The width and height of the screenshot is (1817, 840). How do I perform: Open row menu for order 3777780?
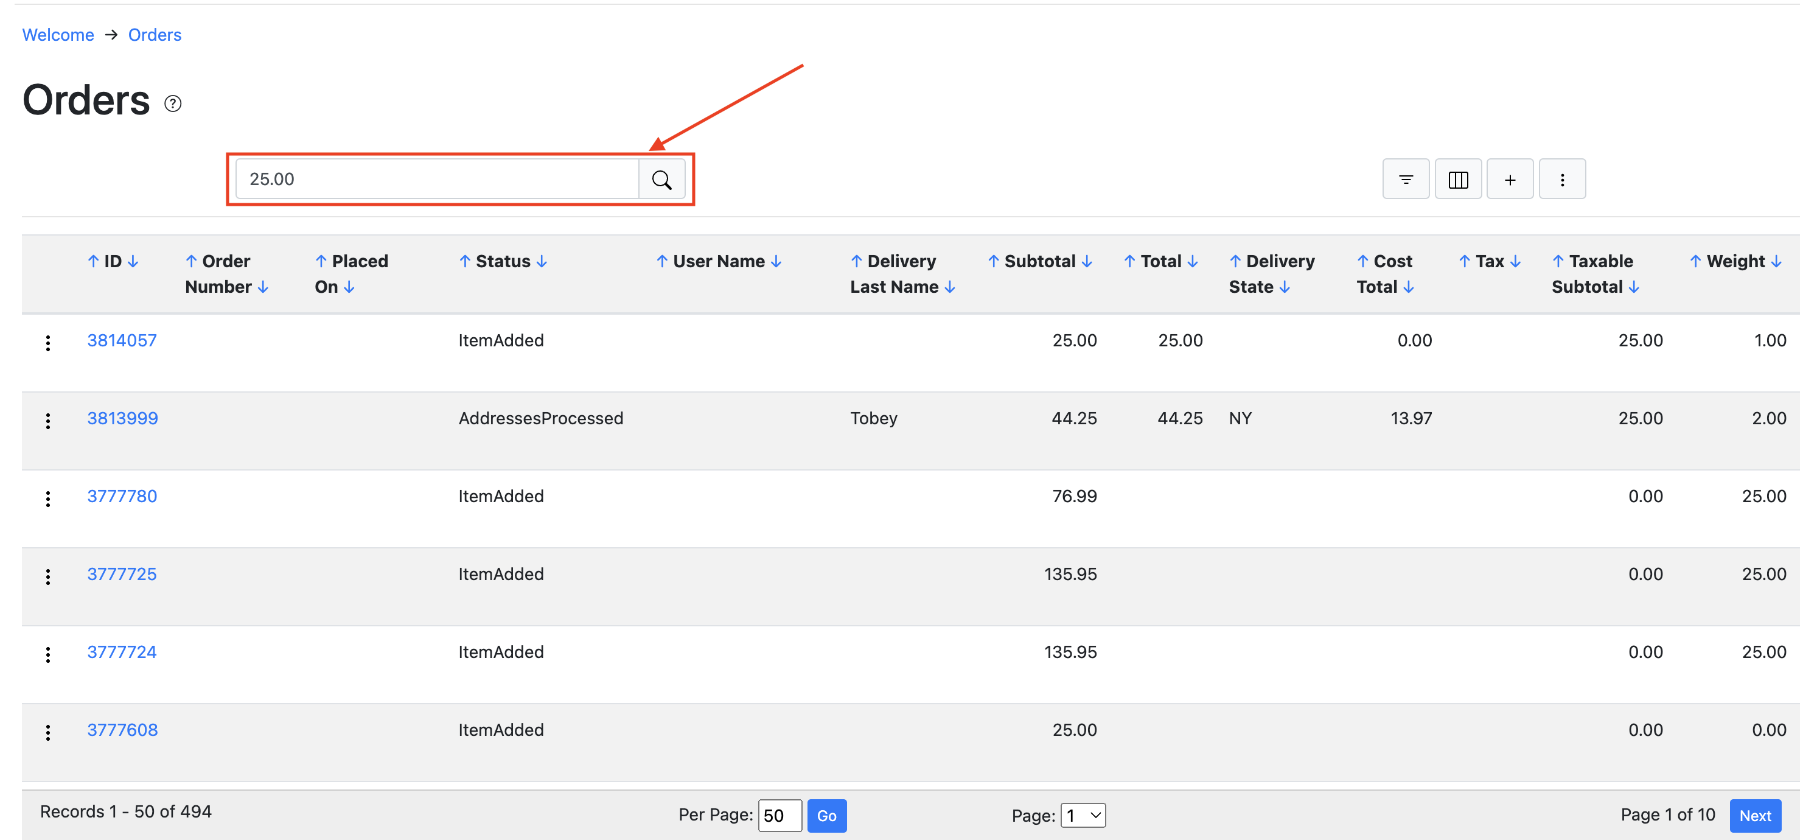(x=48, y=499)
